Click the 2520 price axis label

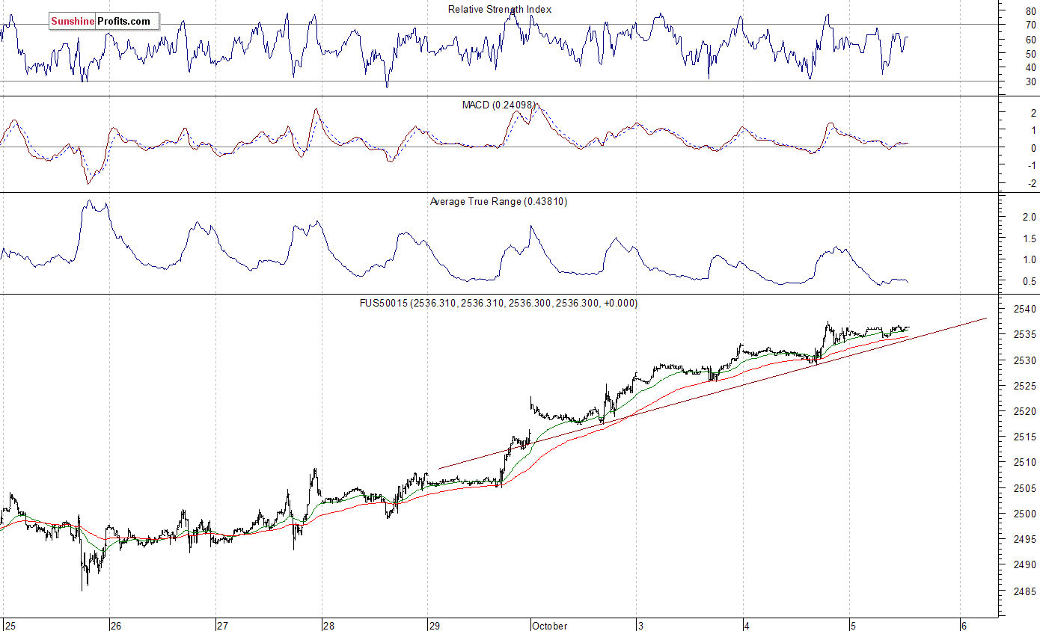point(1027,411)
